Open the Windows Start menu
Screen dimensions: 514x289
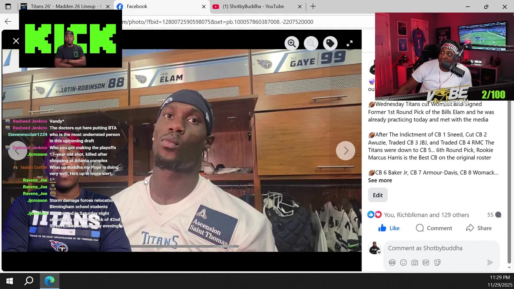coord(10,281)
